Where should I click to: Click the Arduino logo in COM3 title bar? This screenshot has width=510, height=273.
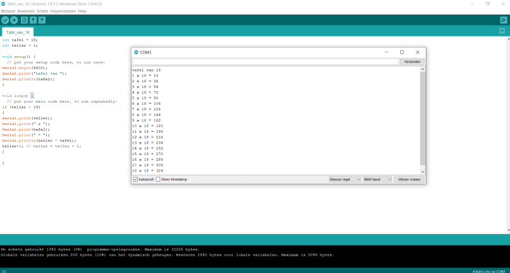pos(136,52)
